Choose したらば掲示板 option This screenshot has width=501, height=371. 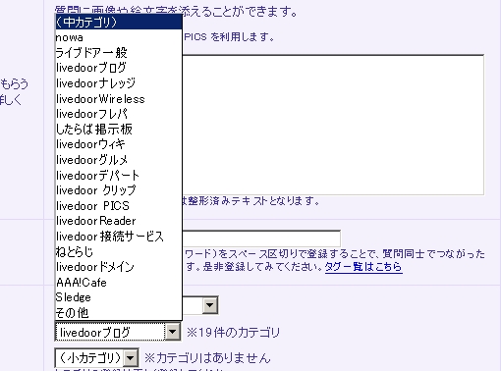(119, 130)
